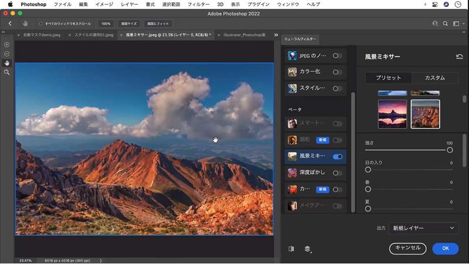
Task: Open the Apple menu
Action: (x=11, y=4)
